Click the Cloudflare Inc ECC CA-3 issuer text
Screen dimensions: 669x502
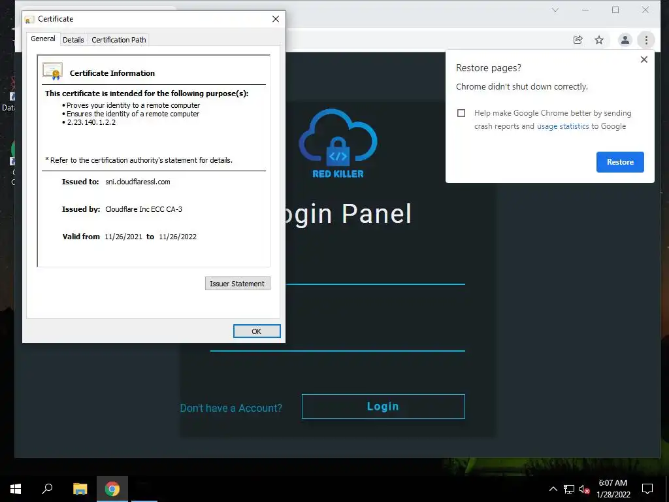(144, 209)
